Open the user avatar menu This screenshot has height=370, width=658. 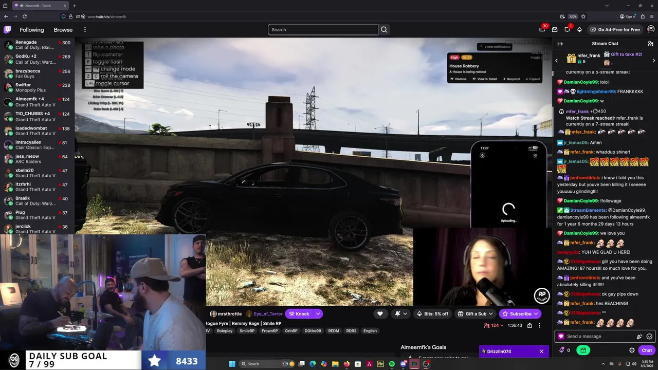[651, 29]
